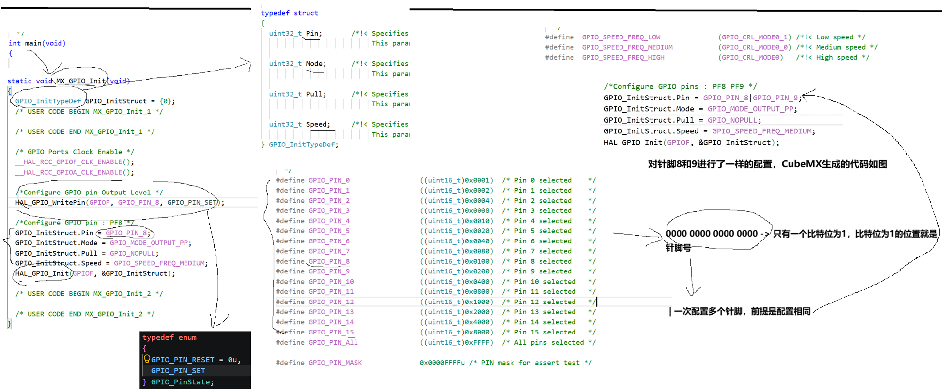Click (GPIO_CRL_MODE0_1) low speed value
Image resolution: width=944 pixels, height=392 pixels.
coord(754,37)
